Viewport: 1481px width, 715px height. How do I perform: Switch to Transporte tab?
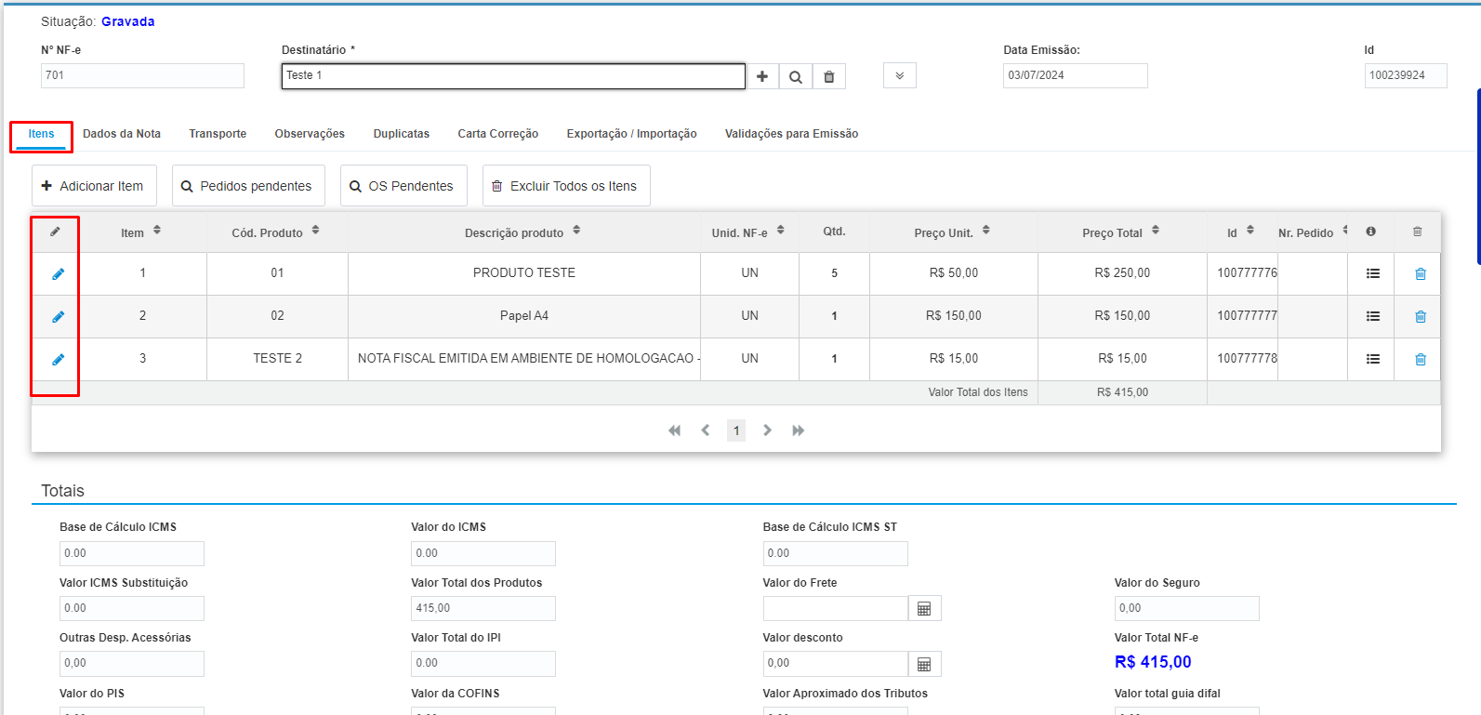click(218, 134)
